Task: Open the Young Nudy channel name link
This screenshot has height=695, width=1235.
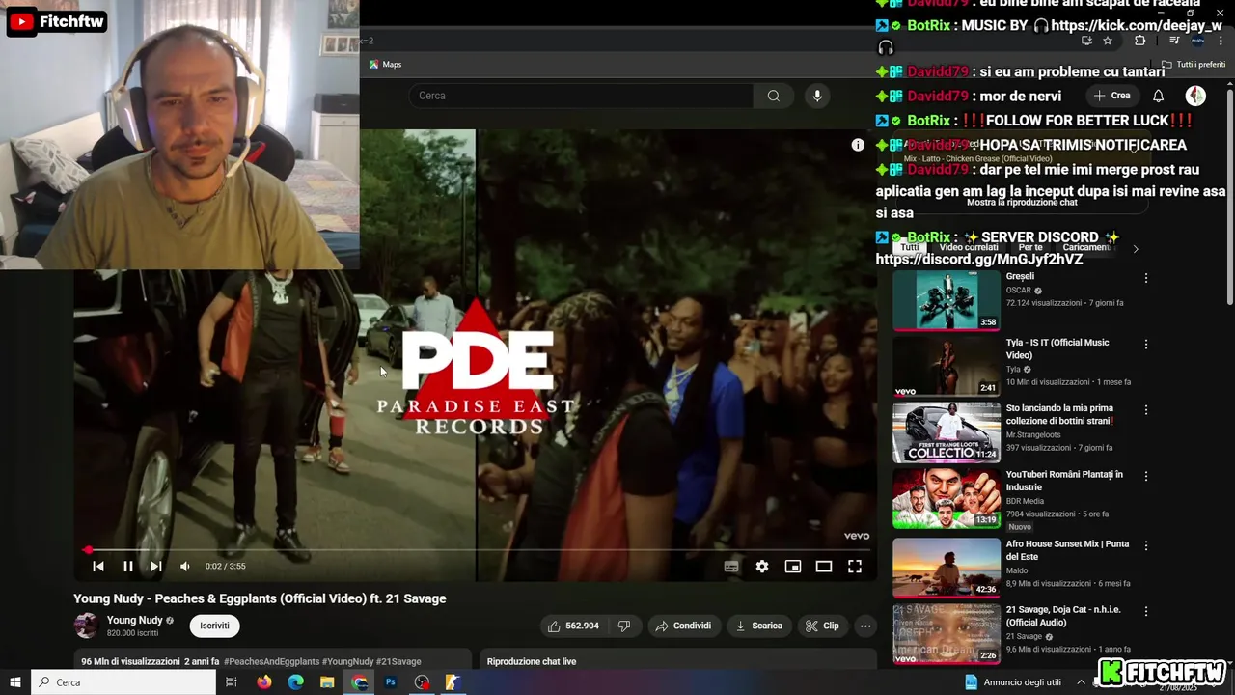Action: click(x=134, y=620)
